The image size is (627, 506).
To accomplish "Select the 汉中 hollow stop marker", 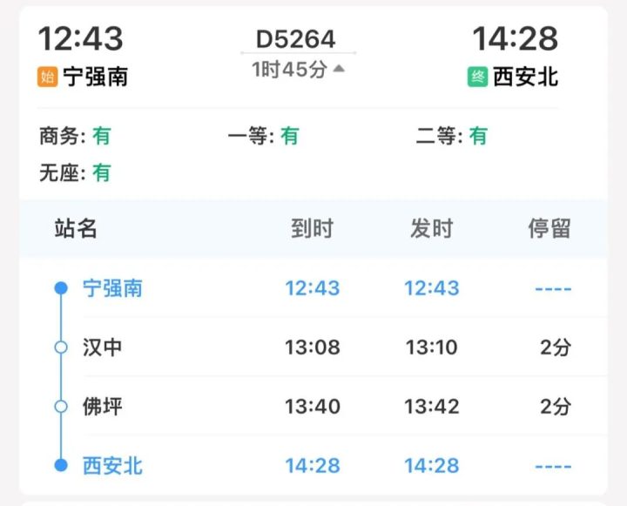I will click(61, 347).
